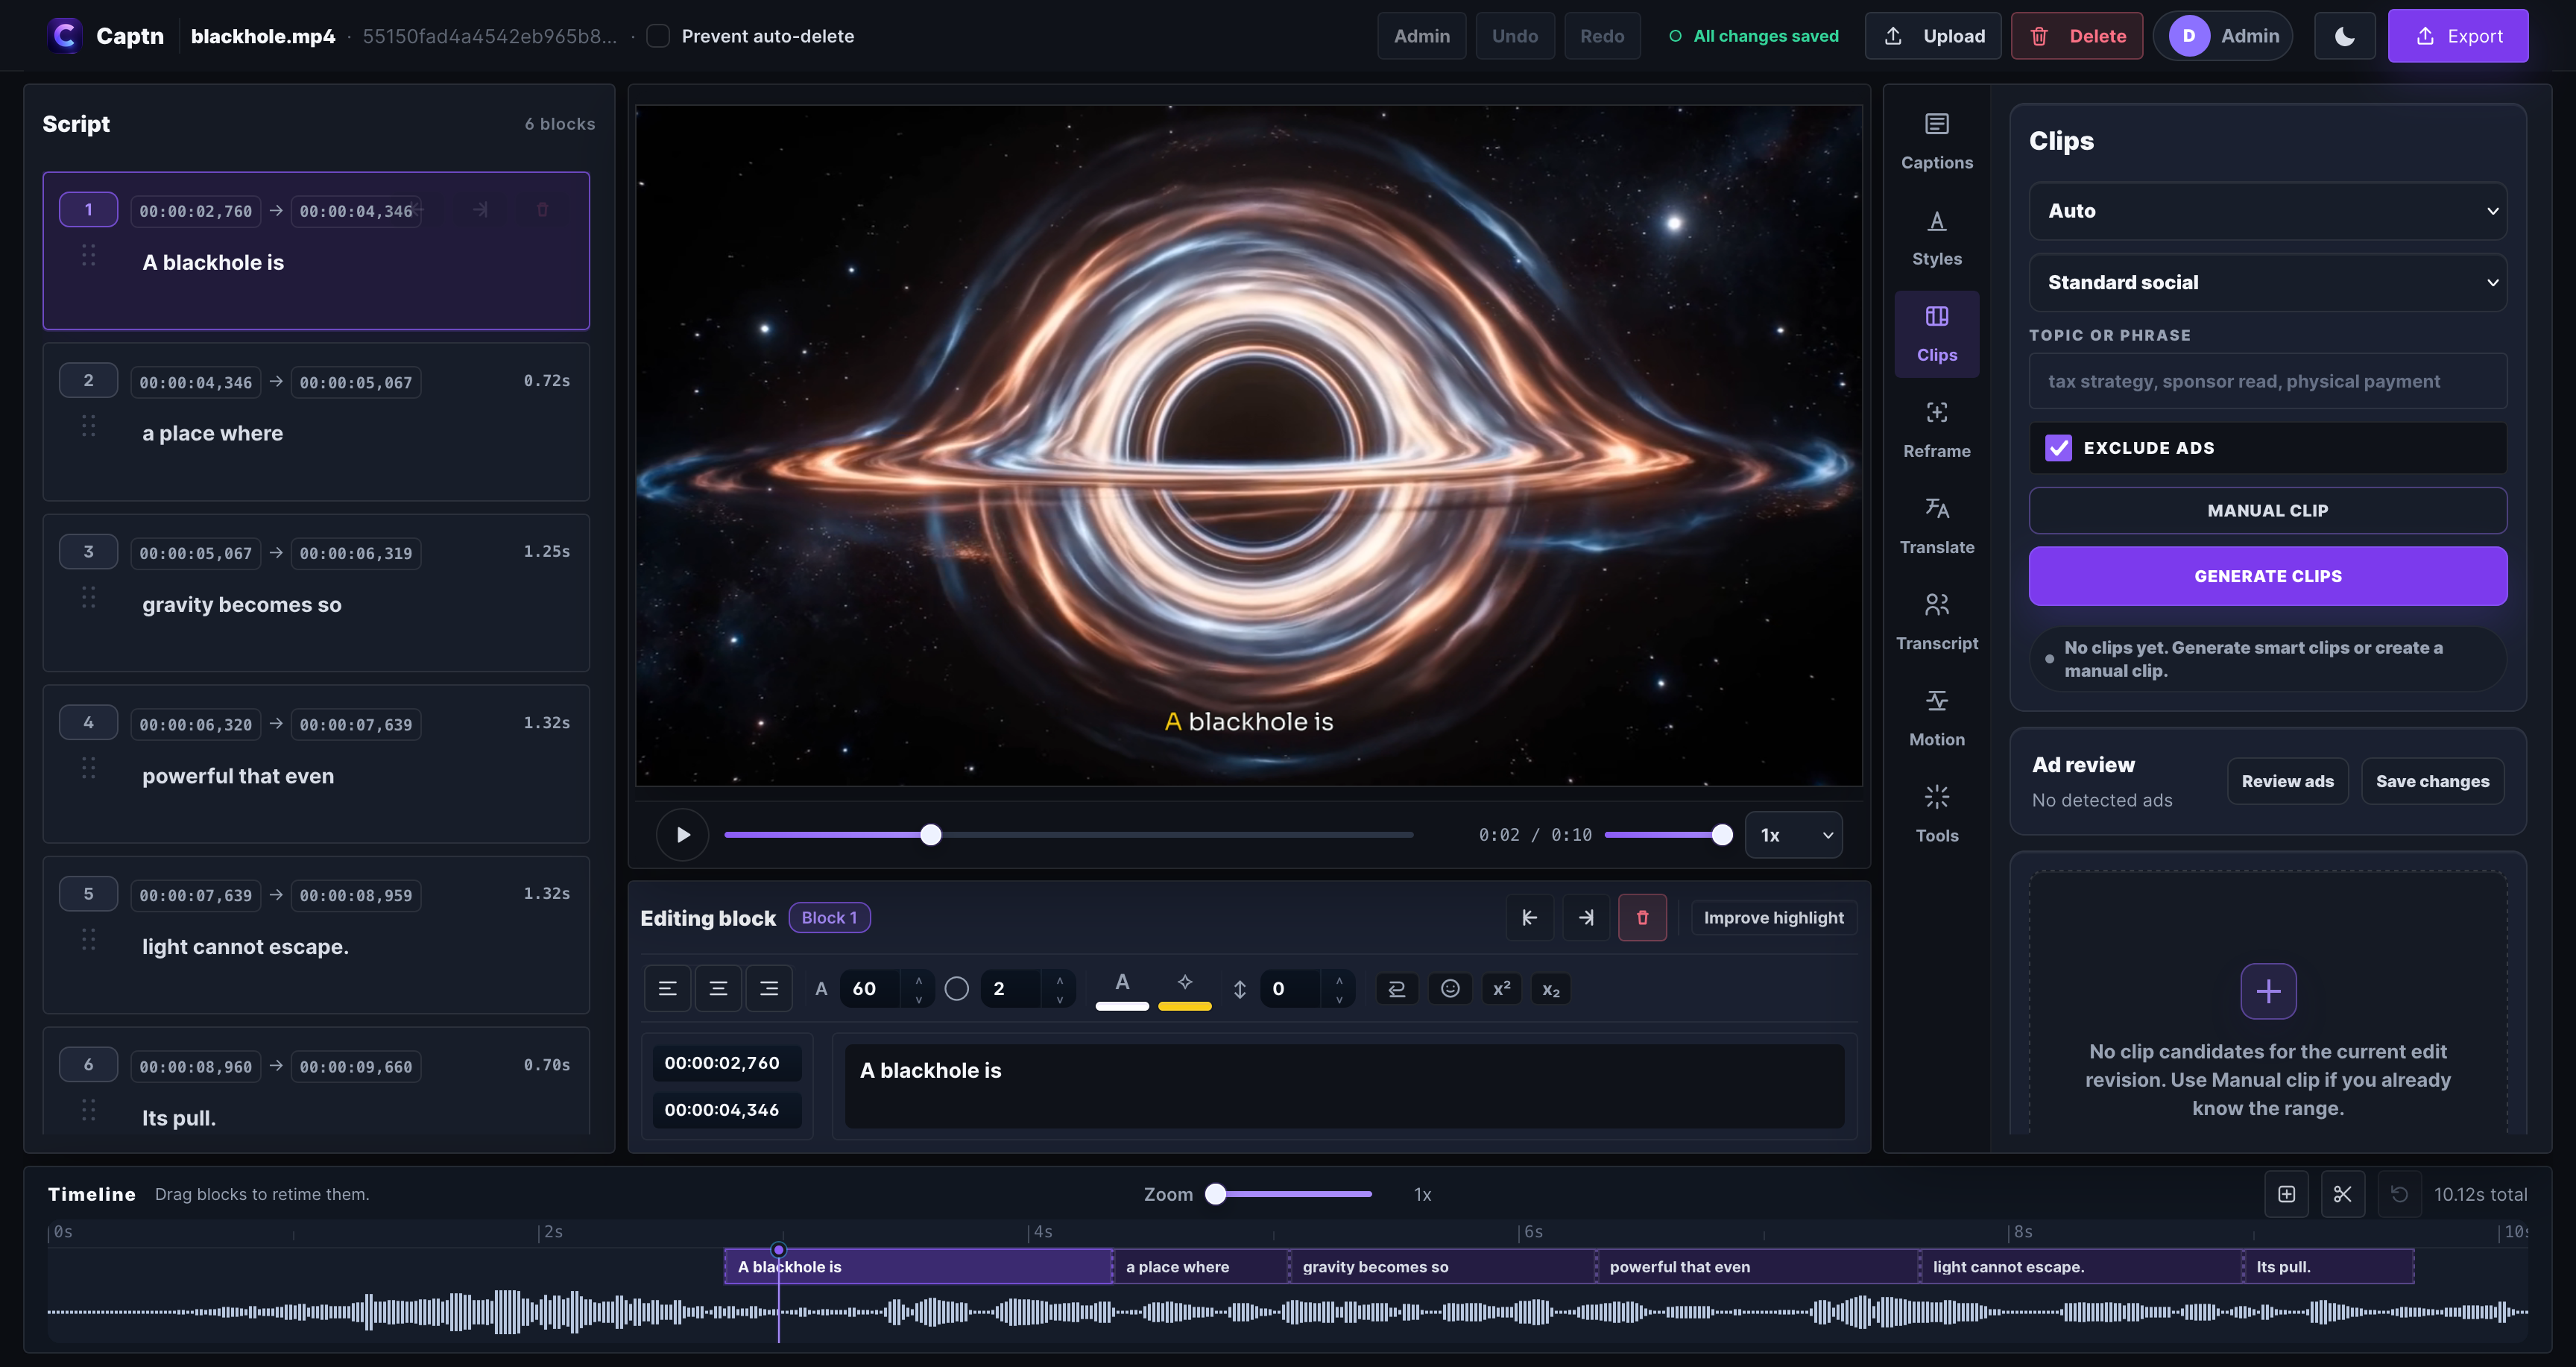Image resolution: width=2576 pixels, height=1367 pixels.
Task: Click the volume slider next to time
Action: [1668, 834]
